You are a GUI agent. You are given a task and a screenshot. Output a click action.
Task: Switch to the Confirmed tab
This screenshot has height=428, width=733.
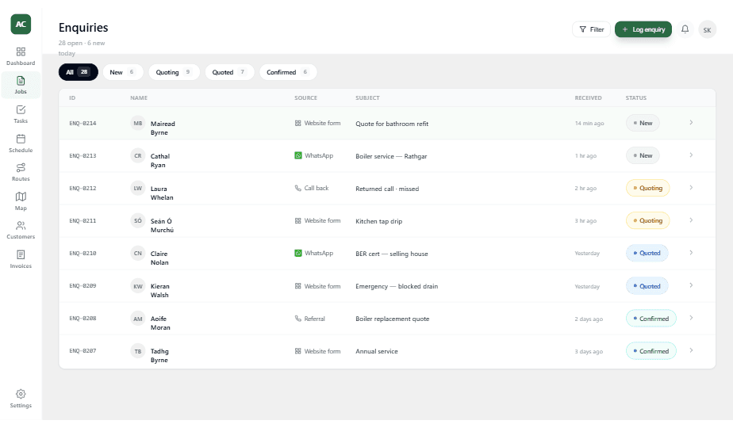287,72
